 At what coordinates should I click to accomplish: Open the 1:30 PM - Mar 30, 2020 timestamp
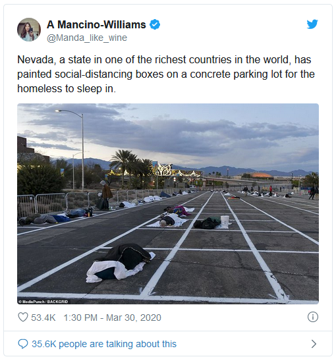pyautogui.click(x=112, y=318)
